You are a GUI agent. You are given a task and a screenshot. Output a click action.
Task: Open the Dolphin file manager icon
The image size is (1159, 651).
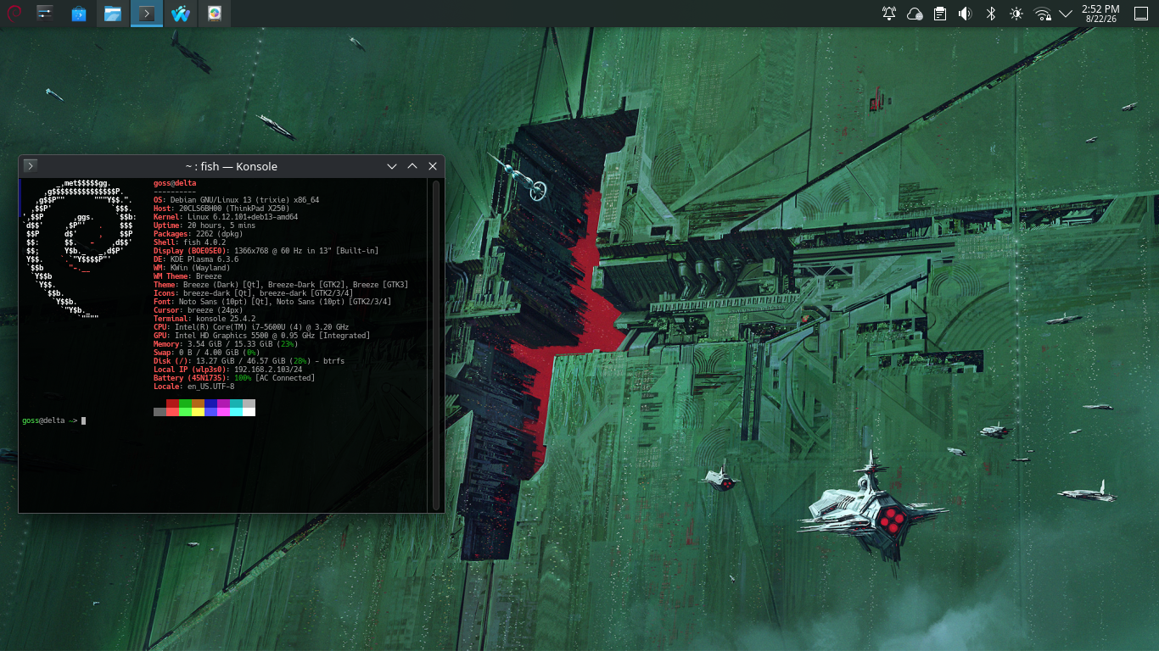click(x=113, y=14)
